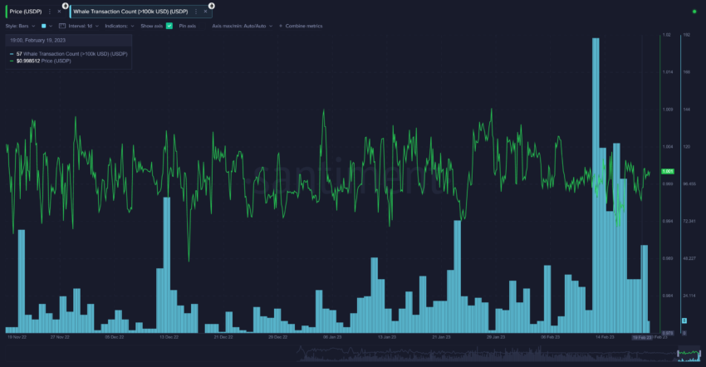Click the 1.02 price axis value
The height and width of the screenshot is (367, 706).
[666, 35]
